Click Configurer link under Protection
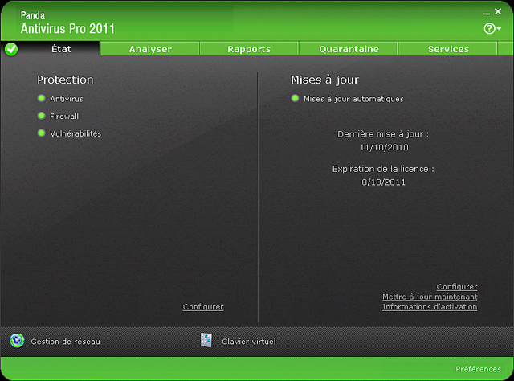 [x=203, y=307]
